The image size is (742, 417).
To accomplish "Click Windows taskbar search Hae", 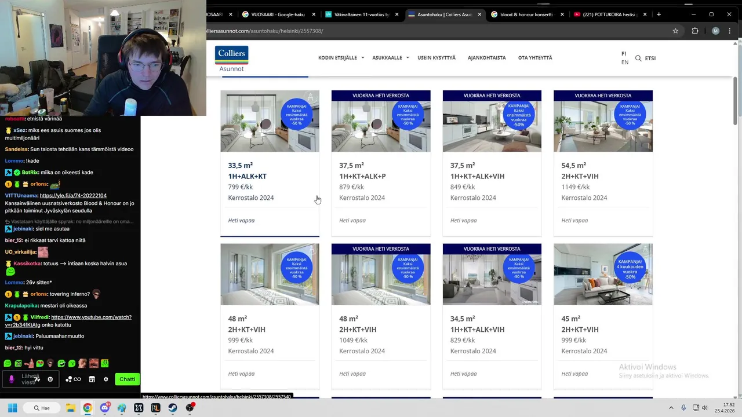I will click(42, 408).
